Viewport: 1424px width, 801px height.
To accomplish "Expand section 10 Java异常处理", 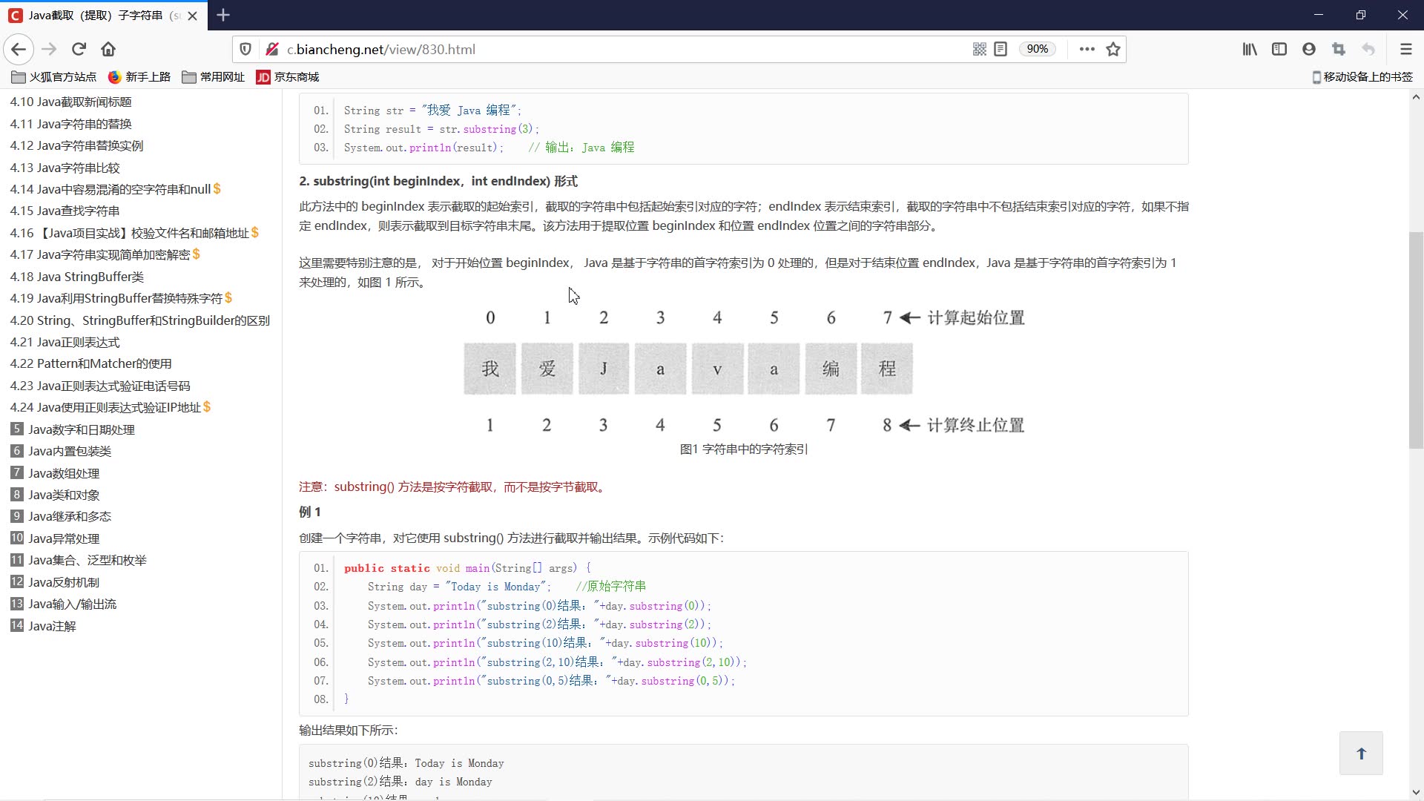I will pyautogui.click(x=55, y=538).
